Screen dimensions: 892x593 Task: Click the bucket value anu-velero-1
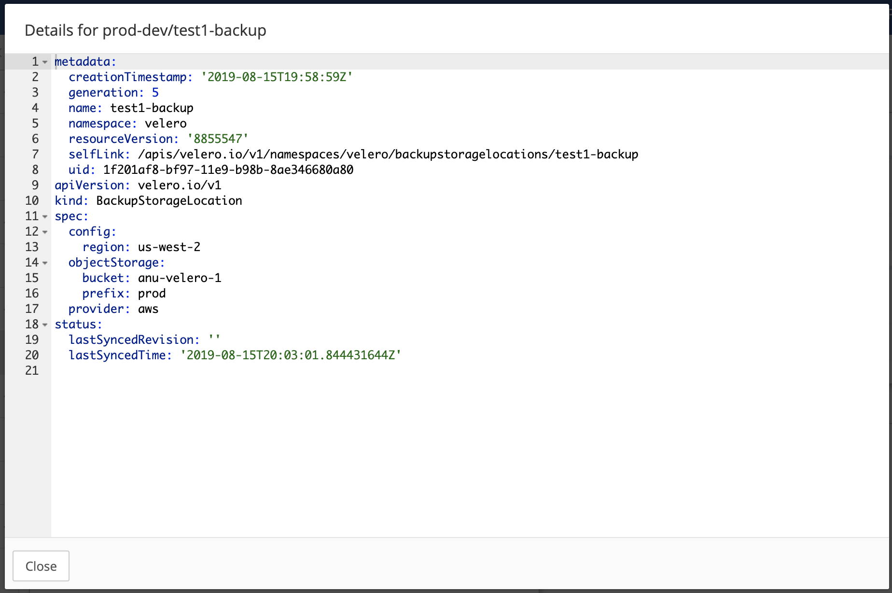[180, 278]
